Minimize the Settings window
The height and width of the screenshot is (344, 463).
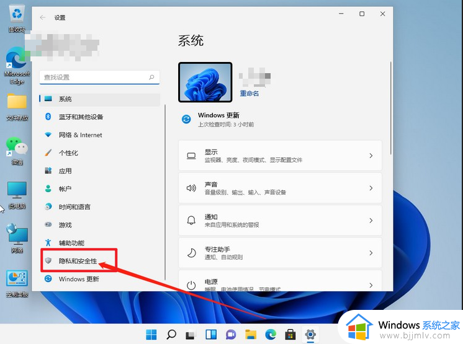[x=341, y=14]
